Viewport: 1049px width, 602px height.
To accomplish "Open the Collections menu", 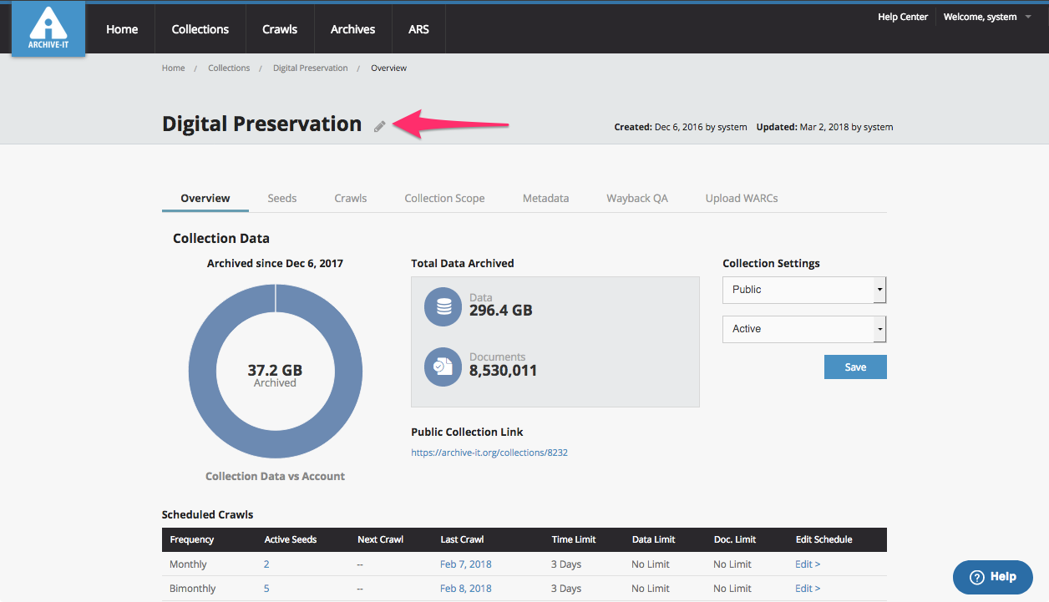I will (x=200, y=29).
